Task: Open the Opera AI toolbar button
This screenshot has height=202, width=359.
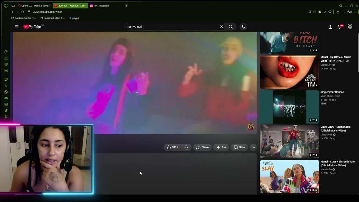Action: [x=349, y=12]
